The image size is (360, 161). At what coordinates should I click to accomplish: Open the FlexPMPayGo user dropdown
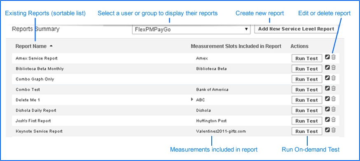coord(191,30)
